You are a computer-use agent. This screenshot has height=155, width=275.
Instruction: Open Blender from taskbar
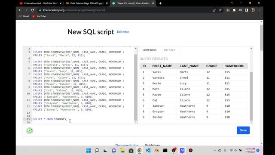click(156, 150)
